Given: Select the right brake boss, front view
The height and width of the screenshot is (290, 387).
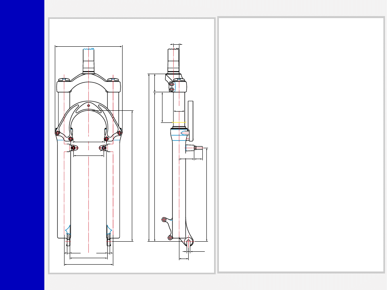Looking at the screenshot, I should (104, 148).
